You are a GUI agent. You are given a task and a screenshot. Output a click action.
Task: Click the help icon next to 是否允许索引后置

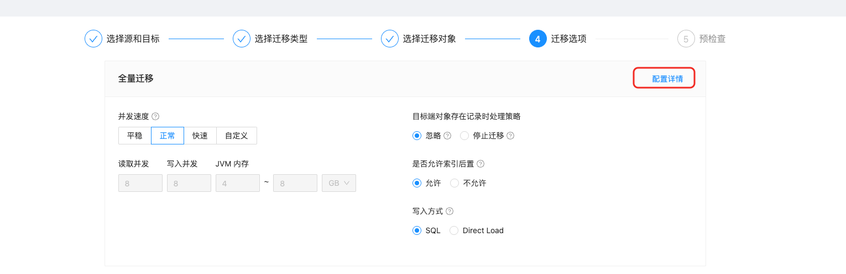click(x=481, y=164)
